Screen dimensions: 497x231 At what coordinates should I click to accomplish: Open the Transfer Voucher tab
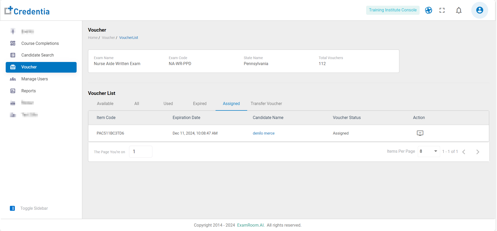(266, 103)
